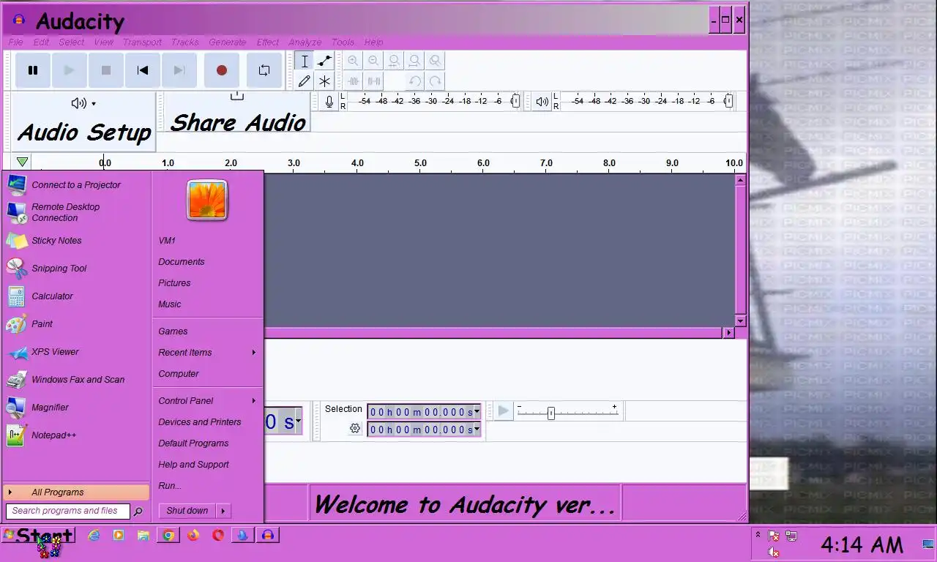Select the I-beam Selection tool
This screenshot has width=937, height=562.
[305, 61]
